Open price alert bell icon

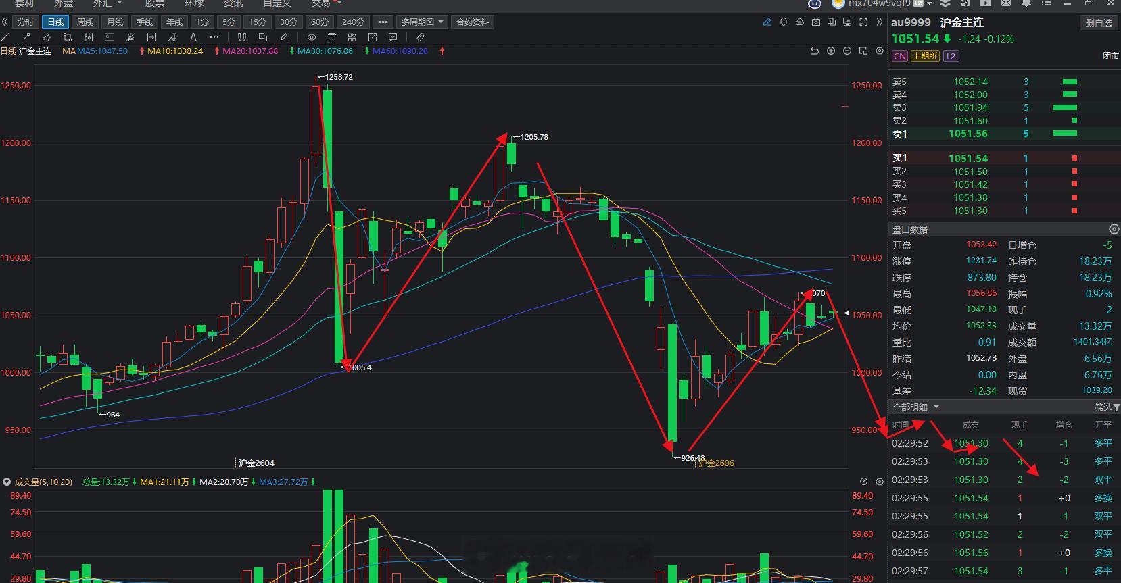[x=784, y=22]
